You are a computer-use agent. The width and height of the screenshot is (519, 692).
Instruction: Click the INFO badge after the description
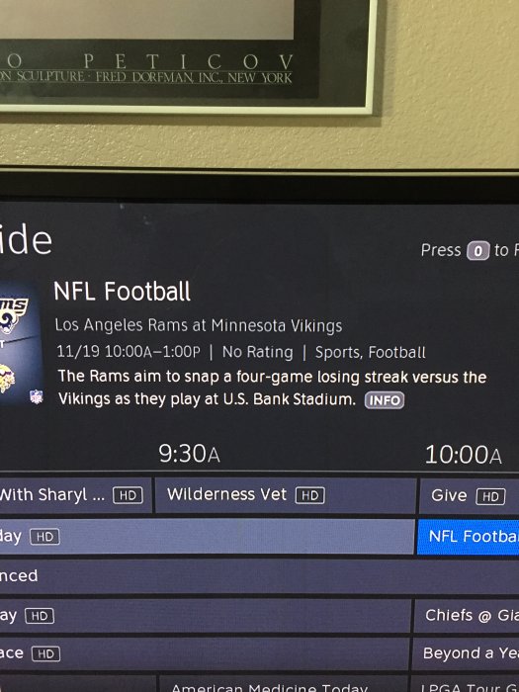384,400
